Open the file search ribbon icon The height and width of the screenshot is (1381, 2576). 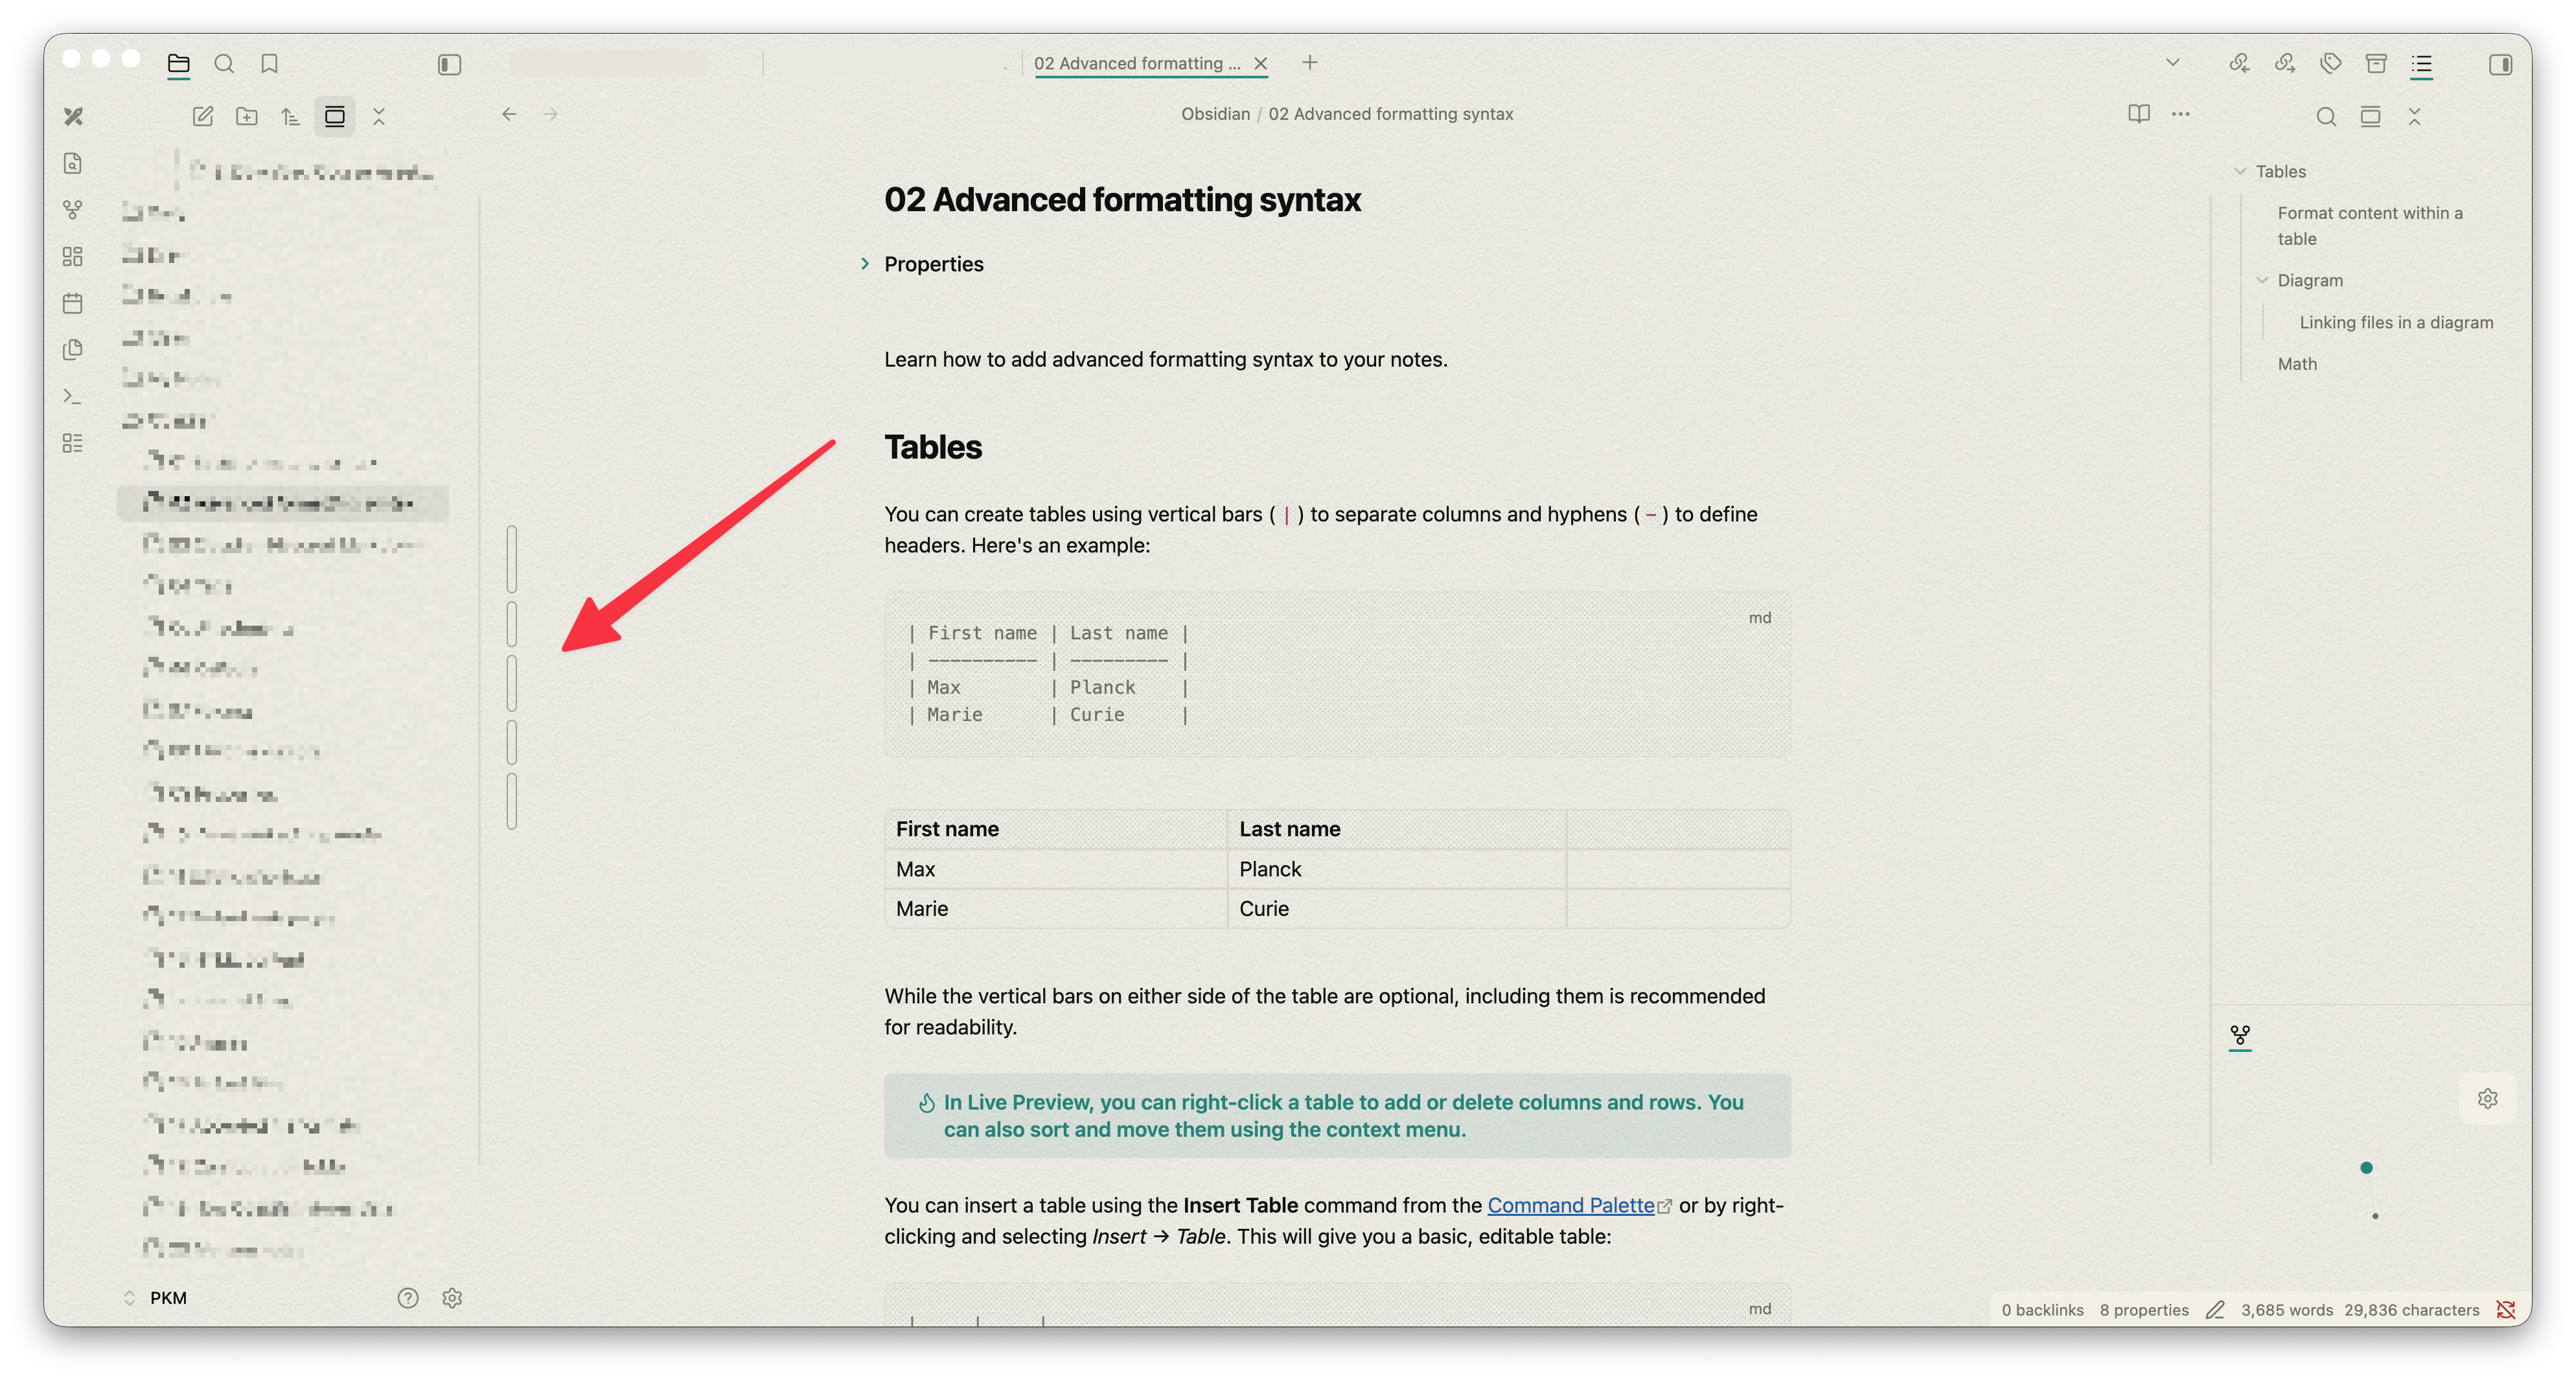tap(73, 164)
